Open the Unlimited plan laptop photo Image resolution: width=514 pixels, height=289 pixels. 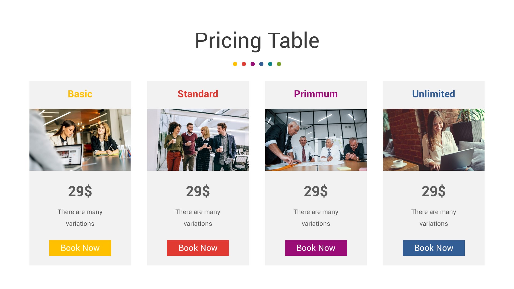tap(434, 140)
